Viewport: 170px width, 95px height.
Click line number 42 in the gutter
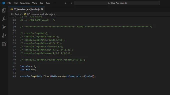(14, 66)
